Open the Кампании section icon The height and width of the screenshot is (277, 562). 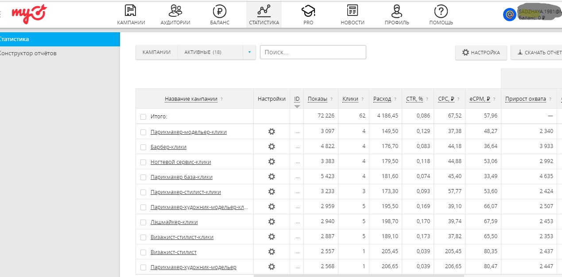[x=131, y=11]
